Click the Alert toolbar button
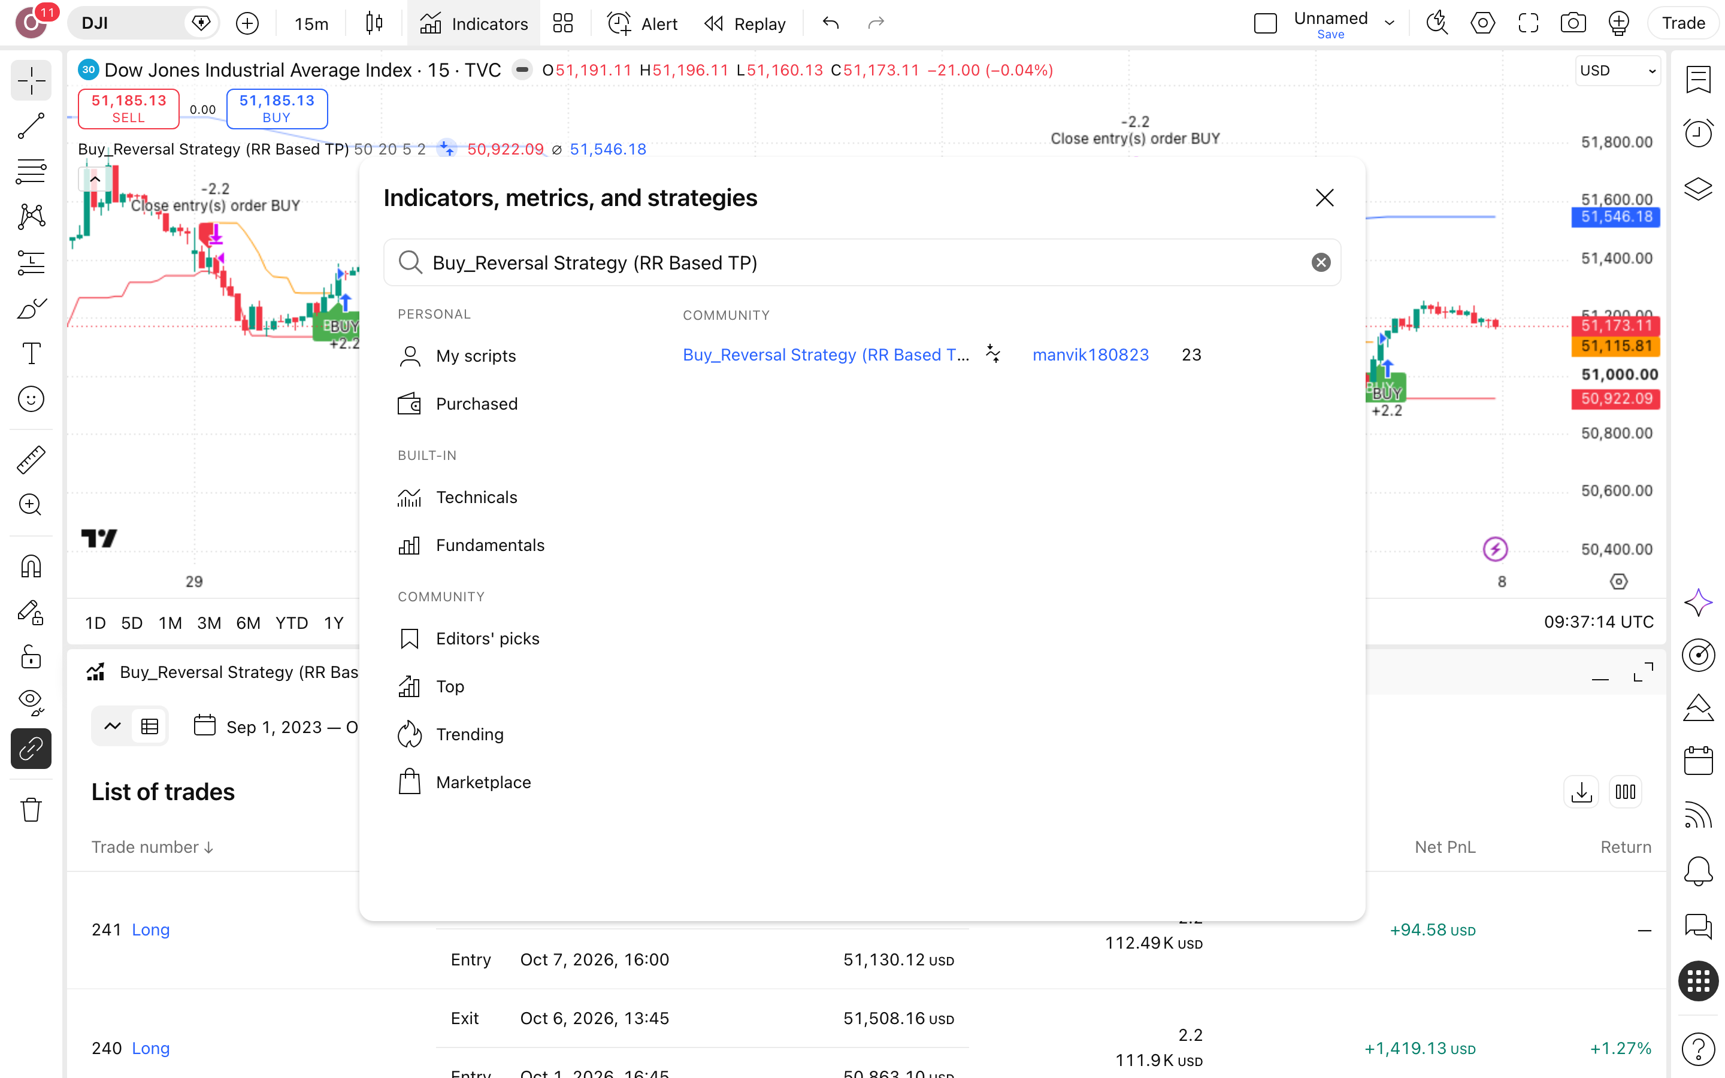The height and width of the screenshot is (1078, 1725). tap(643, 23)
